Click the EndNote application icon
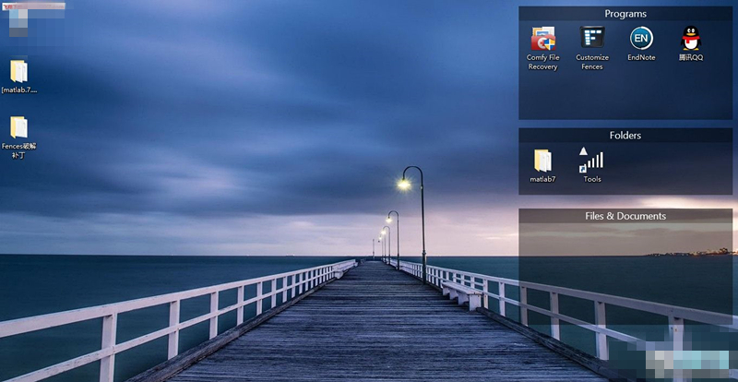The width and height of the screenshot is (738, 382). 641,39
